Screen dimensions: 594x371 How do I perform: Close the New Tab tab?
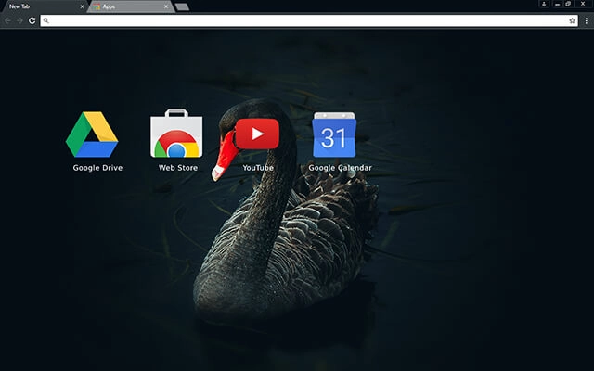82,6
